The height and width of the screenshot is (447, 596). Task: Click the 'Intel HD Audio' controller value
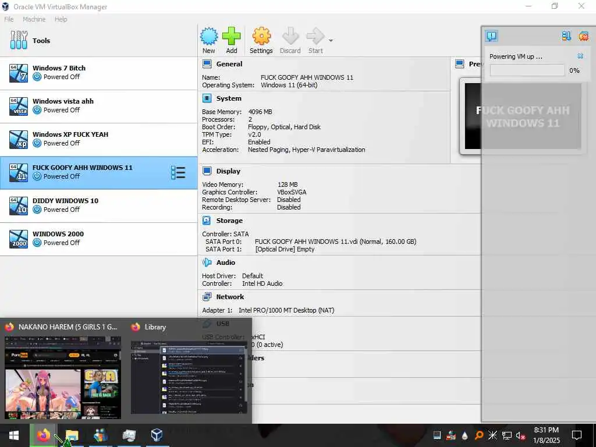coord(262,283)
